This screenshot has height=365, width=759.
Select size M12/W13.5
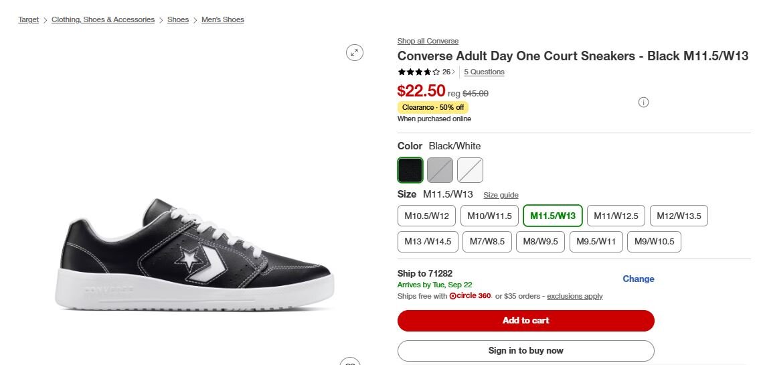pyautogui.click(x=679, y=216)
